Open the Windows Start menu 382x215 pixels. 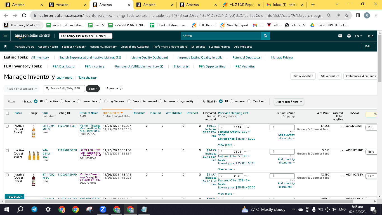pos(7,209)
